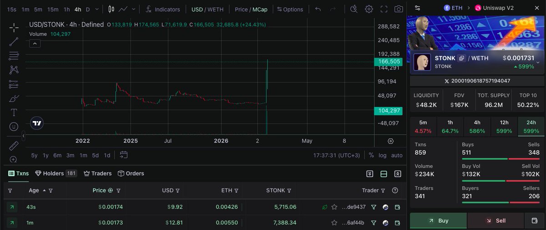
Task: Toggle percent scale on the chart
Action: [x=371, y=155]
